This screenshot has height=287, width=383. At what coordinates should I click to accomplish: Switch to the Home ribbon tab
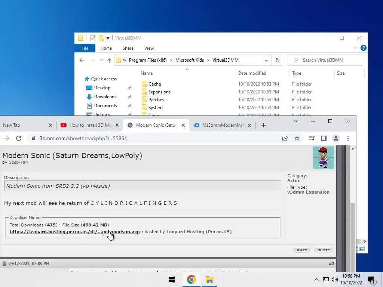106,48
